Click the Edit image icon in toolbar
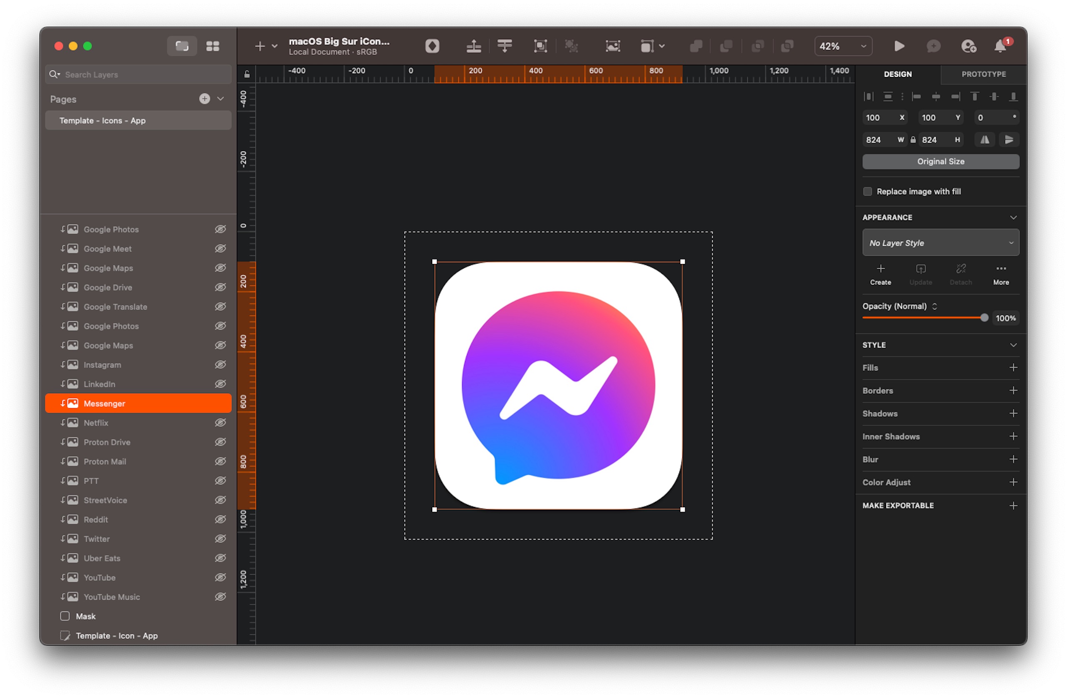1067x698 pixels. [613, 46]
